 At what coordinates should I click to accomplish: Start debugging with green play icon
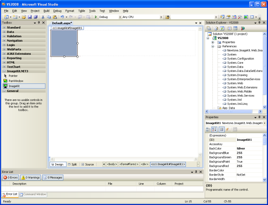point(96,17)
